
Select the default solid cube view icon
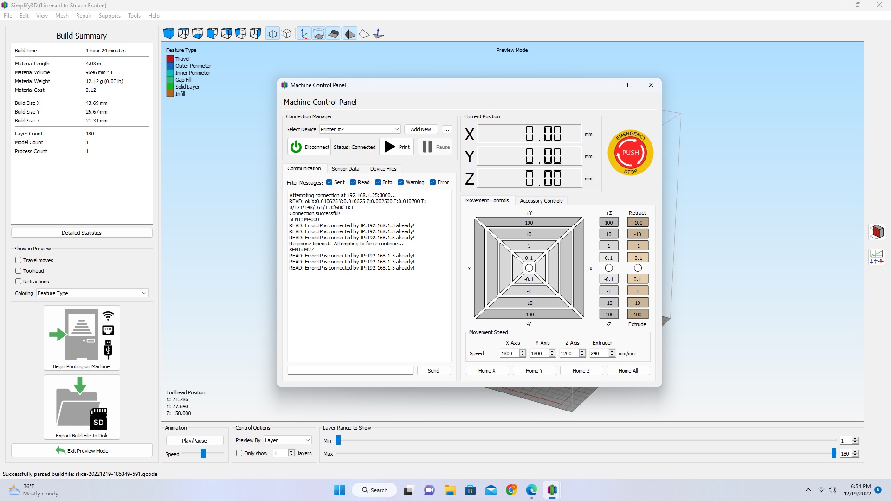(x=169, y=33)
